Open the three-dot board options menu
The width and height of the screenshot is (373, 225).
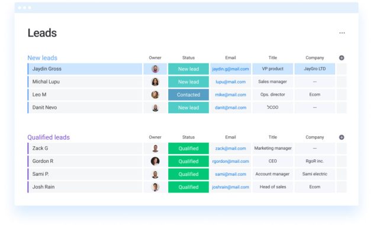342,33
